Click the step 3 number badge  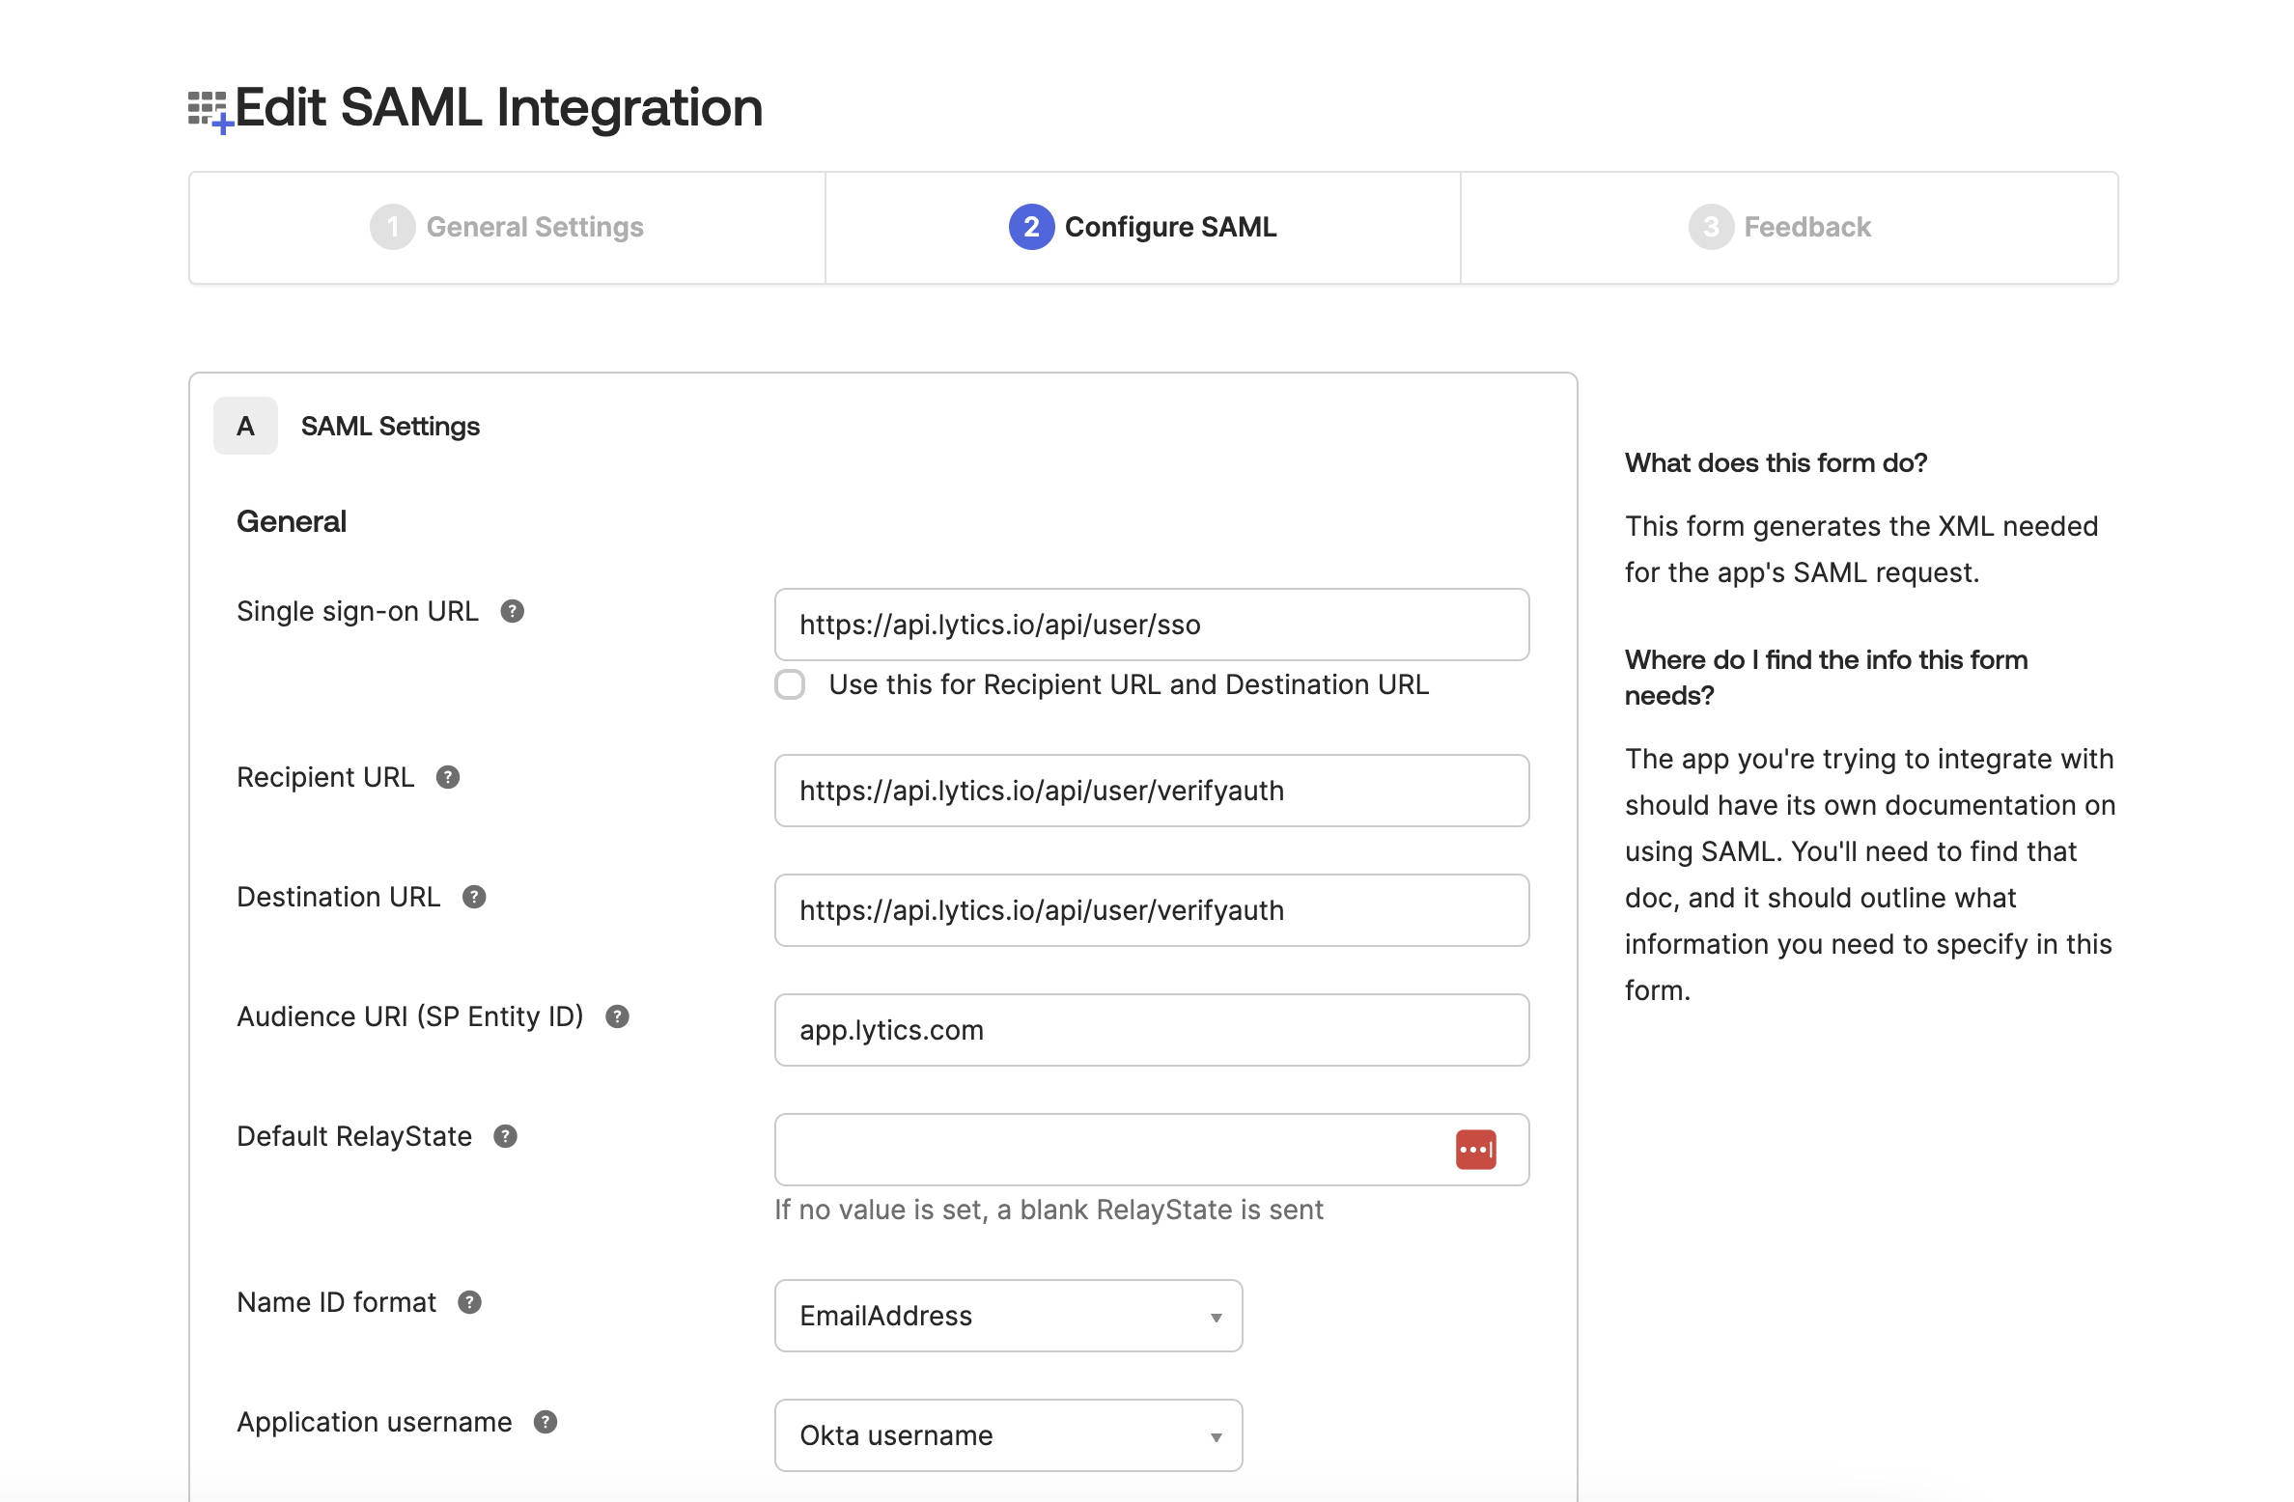(x=1711, y=227)
